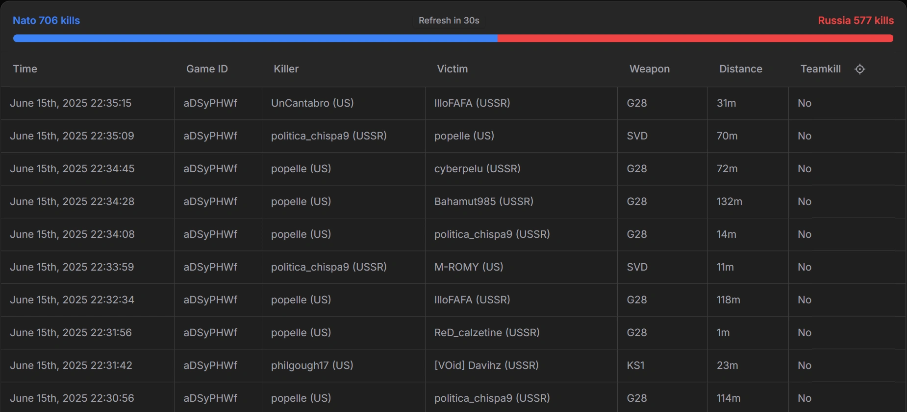Select victim [VOid] Davihz (USSR)
This screenshot has width=907, height=412.
point(486,366)
